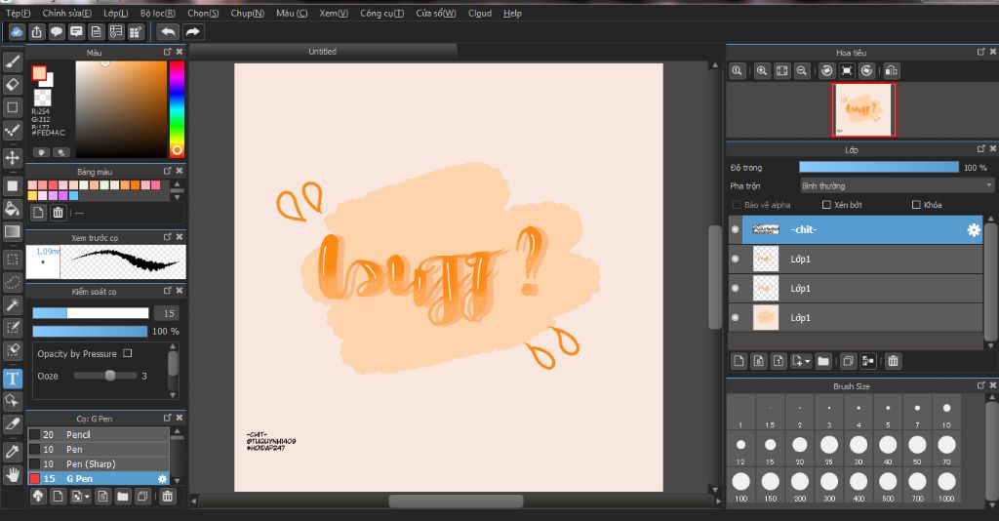
Task: Zoom in using the Hoa tiêu magnifier plus
Action: 761,70
